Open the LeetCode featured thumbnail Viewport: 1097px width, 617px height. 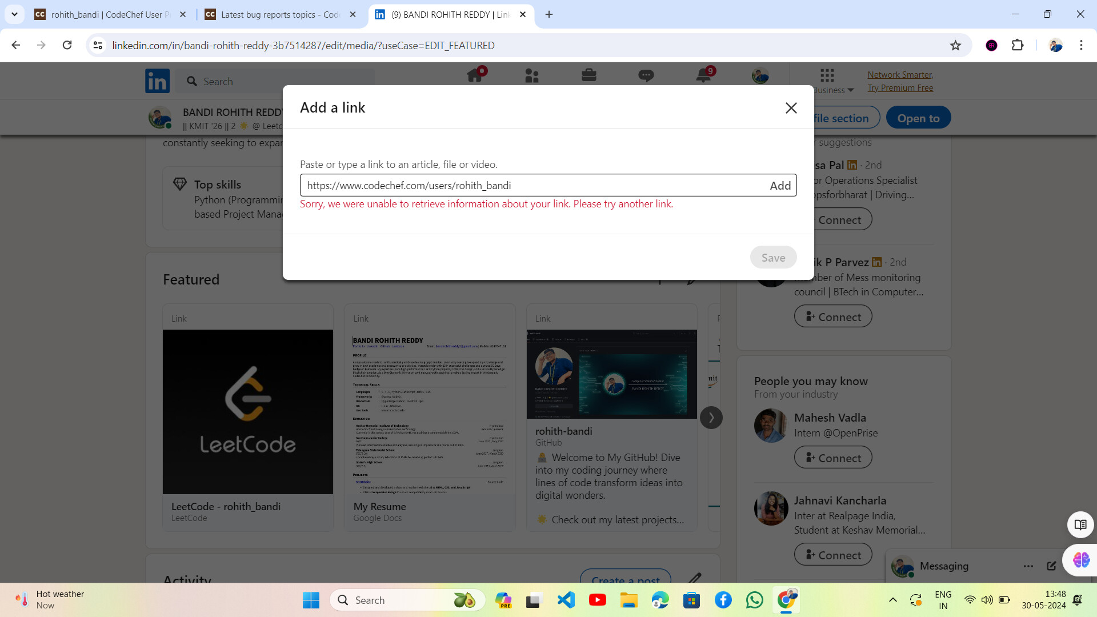(247, 411)
